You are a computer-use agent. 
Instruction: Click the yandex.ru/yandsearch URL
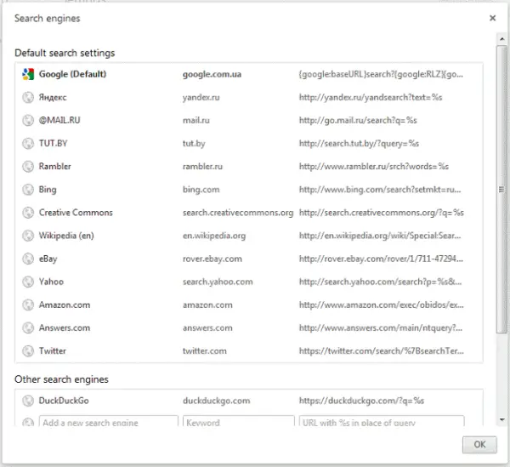tap(371, 98)
